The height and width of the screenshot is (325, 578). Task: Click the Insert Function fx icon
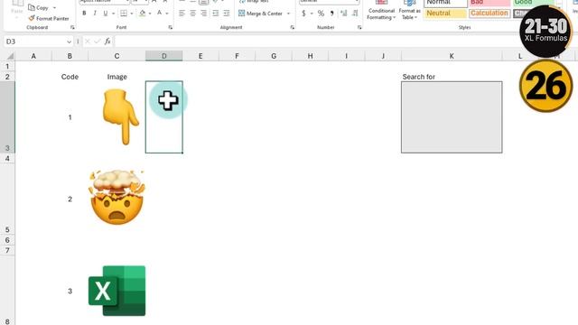107,42
